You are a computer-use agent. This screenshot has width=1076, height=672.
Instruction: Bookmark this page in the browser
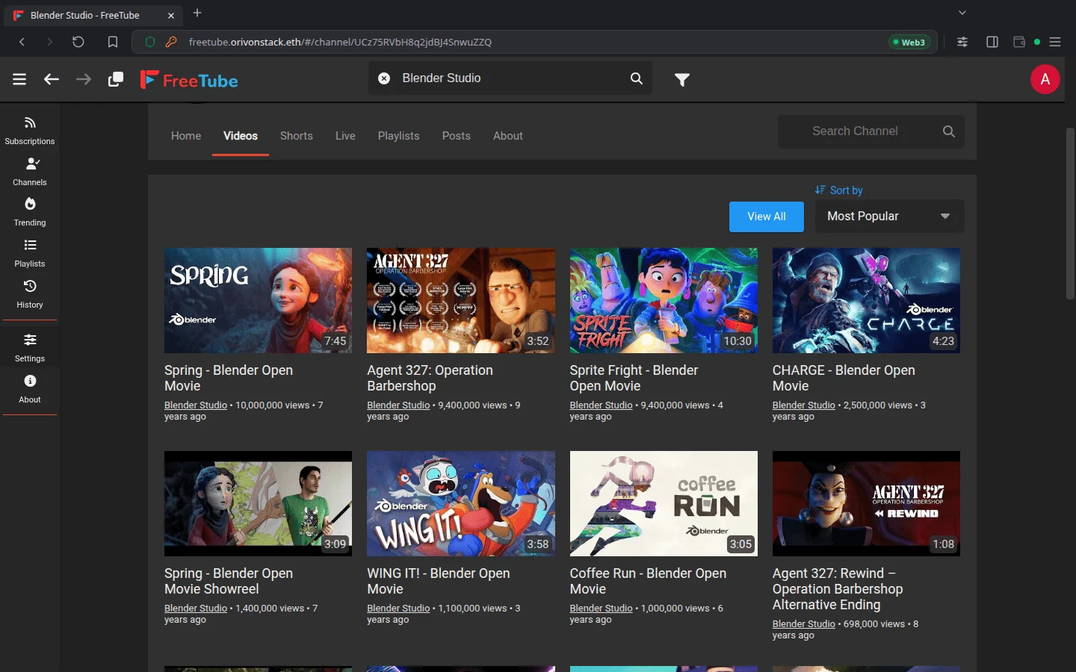pyautogui.click(x=113, y=42)
